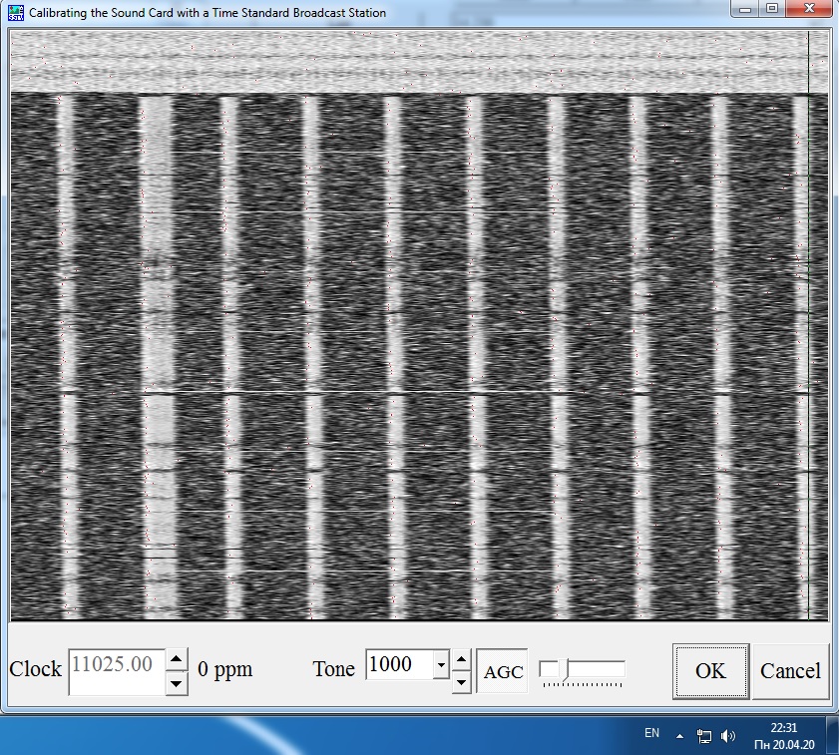Click inside the Clock sample rate field

(x=114, y=669)
